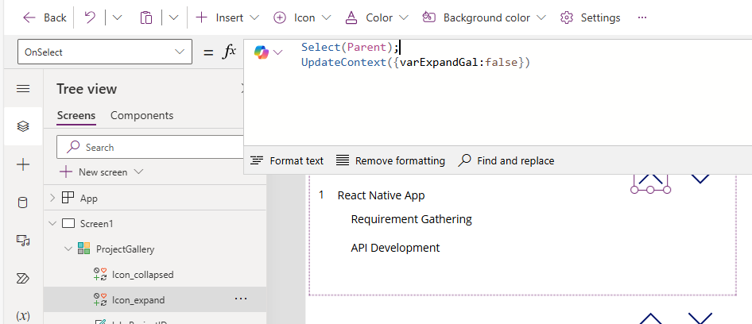Open the Background color menu

point(484,17)
